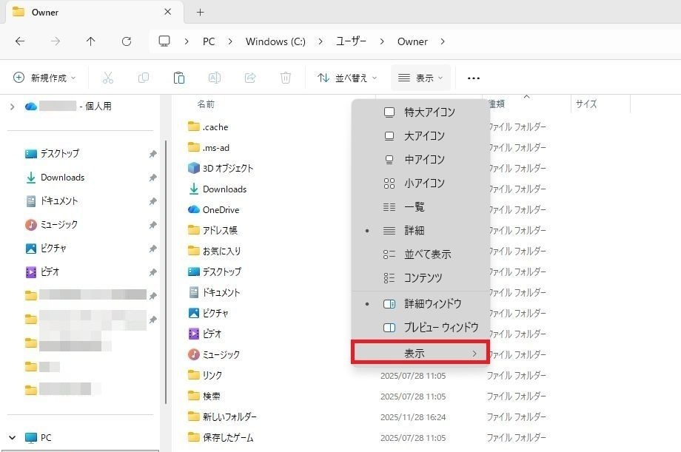Click the ユーザー breadcrumb in address bar
The image size is (681, 452).
[352, 41]
